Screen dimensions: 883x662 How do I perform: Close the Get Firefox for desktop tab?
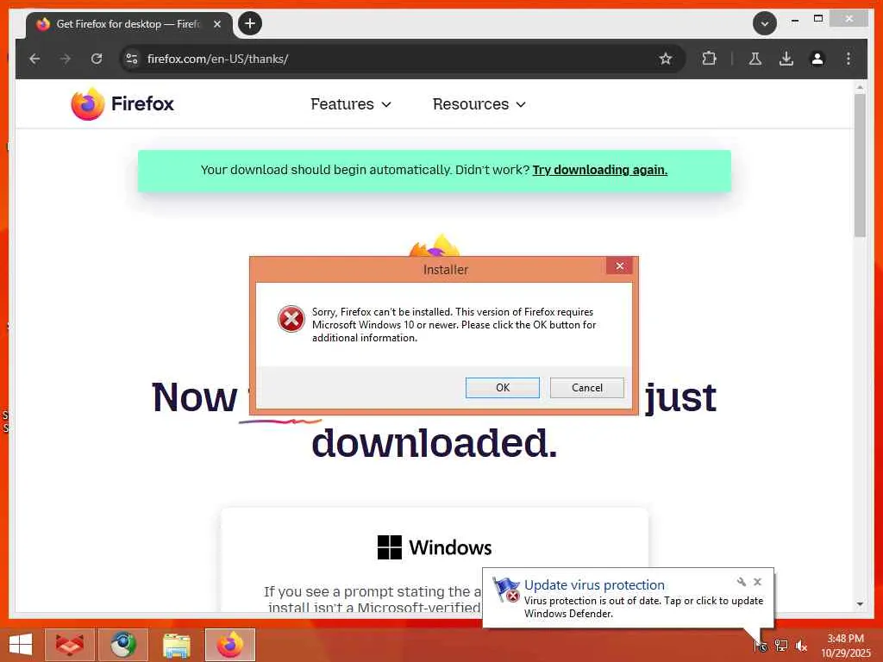(217, 24)
